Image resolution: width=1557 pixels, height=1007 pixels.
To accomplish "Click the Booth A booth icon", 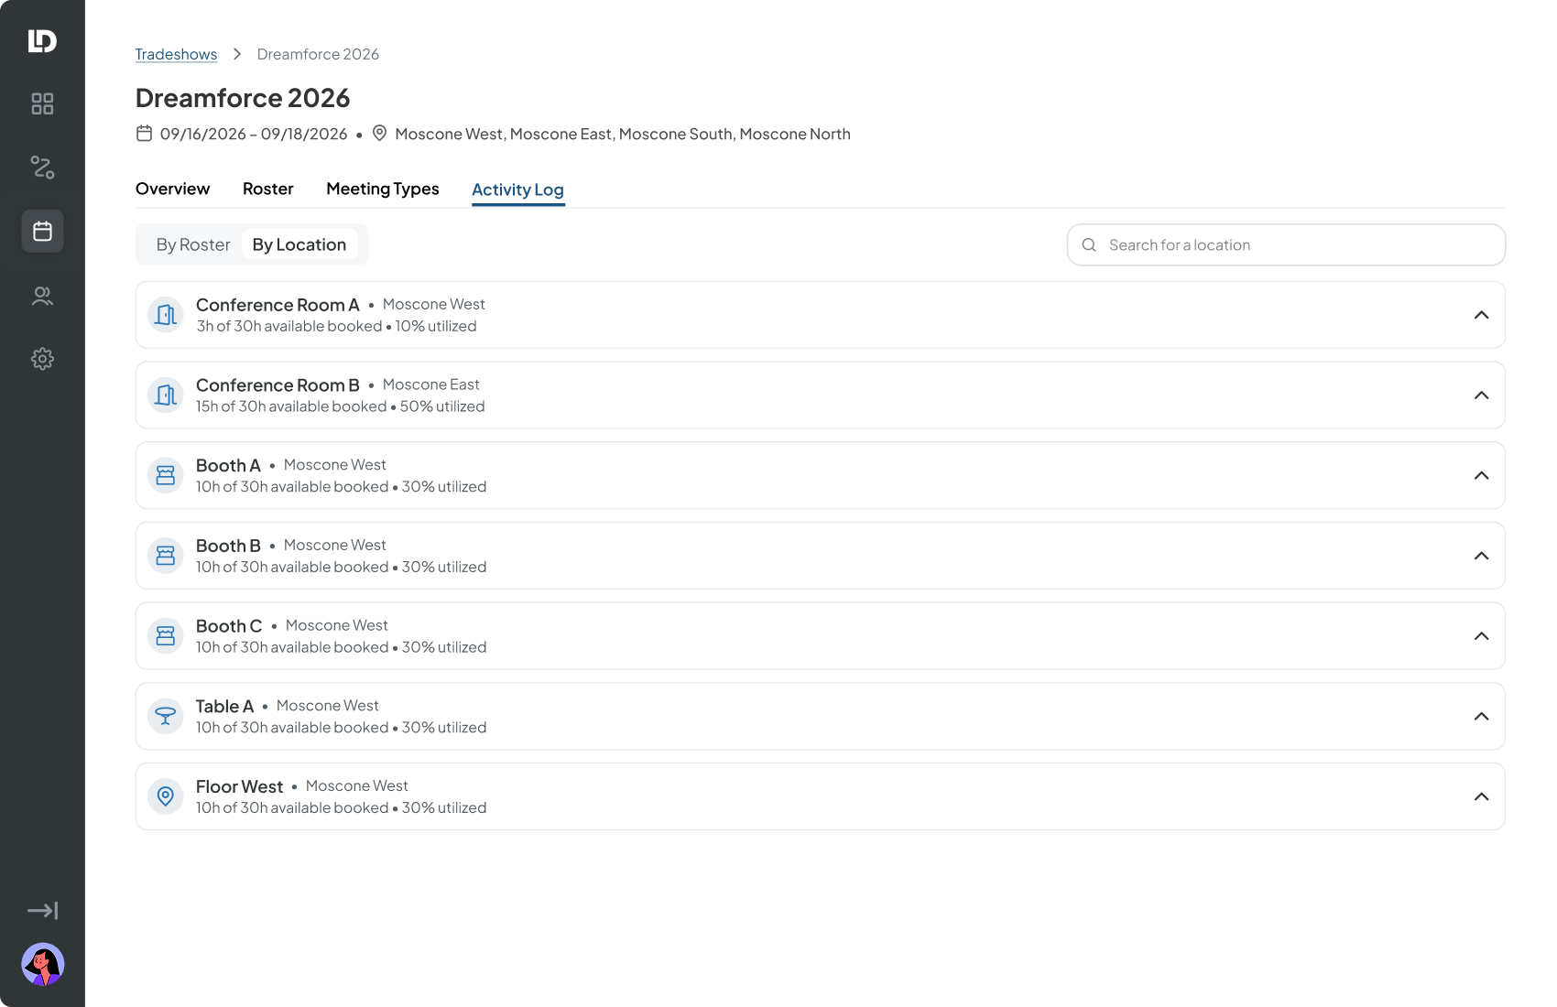I will 166,475.
